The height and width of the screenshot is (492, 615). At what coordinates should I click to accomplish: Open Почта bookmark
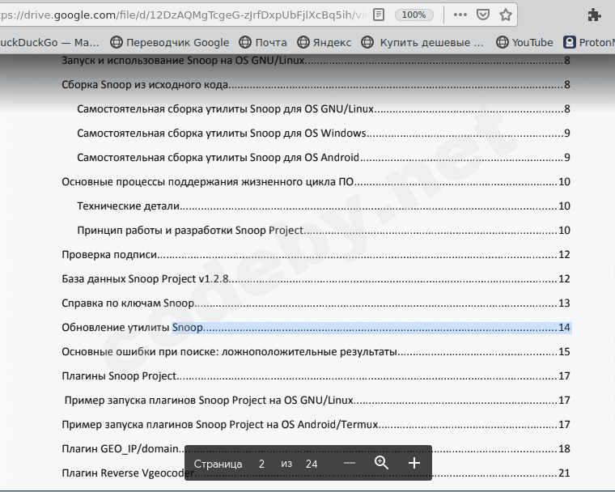point(263,42)
